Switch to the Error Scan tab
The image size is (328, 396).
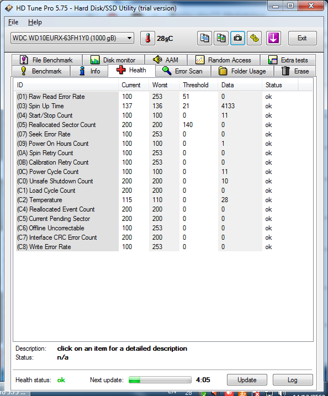tap(183, 71)
